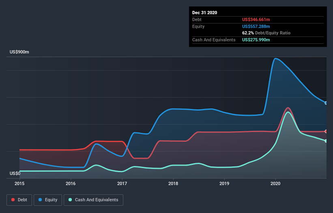Viewport: 333px width, 213px height.
Task: Toggle the Equity series legend button
Action: pyautogui.click(x=48, y=200)
